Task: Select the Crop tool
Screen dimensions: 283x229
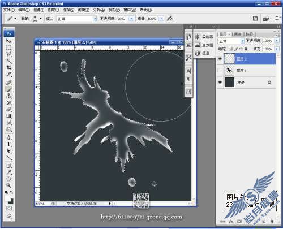Action: pos(8,67)
